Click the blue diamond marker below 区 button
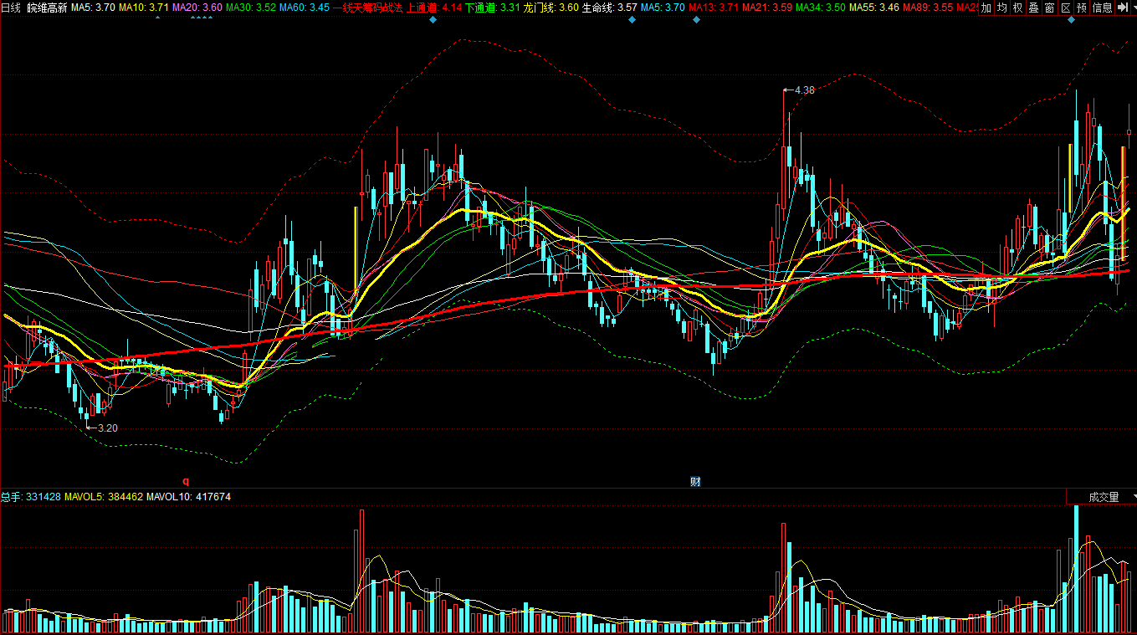The width and height of the screenshot is (1137, 635). click(1072, 19)
